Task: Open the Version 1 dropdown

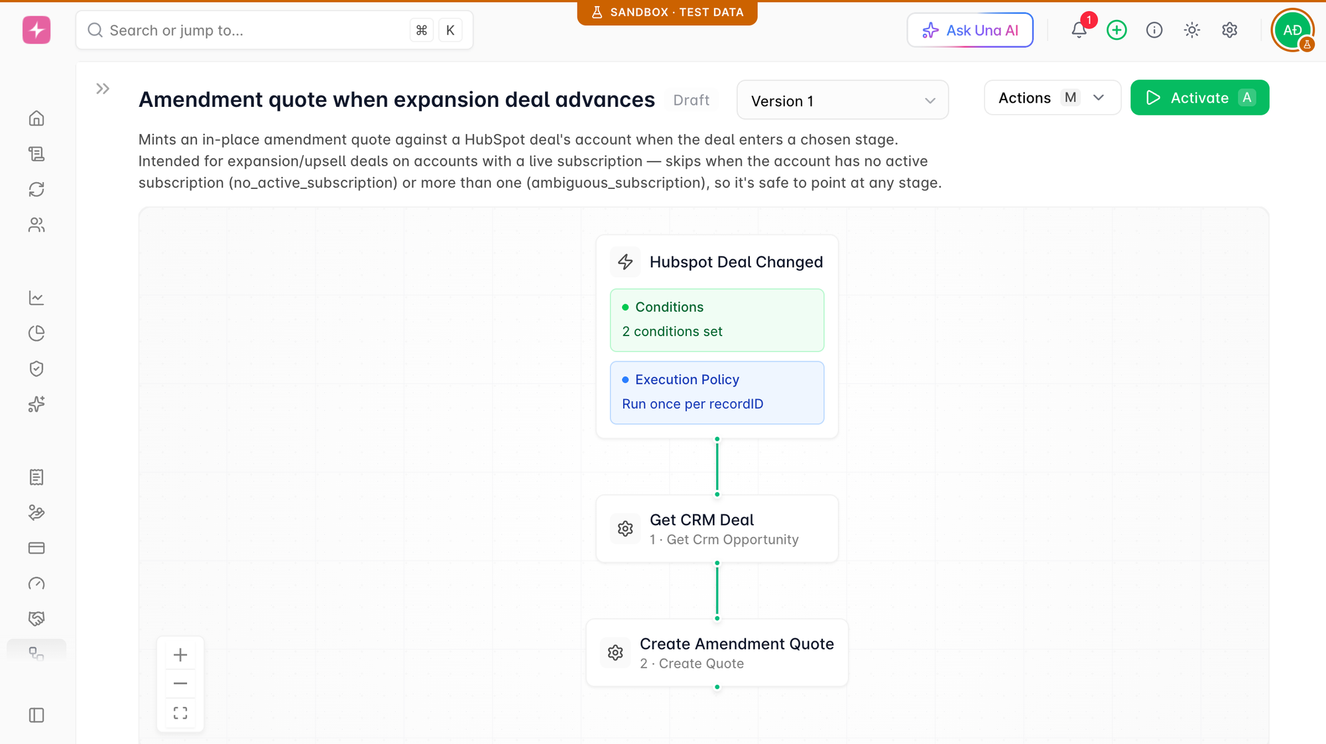Action: tap(842, 101)
